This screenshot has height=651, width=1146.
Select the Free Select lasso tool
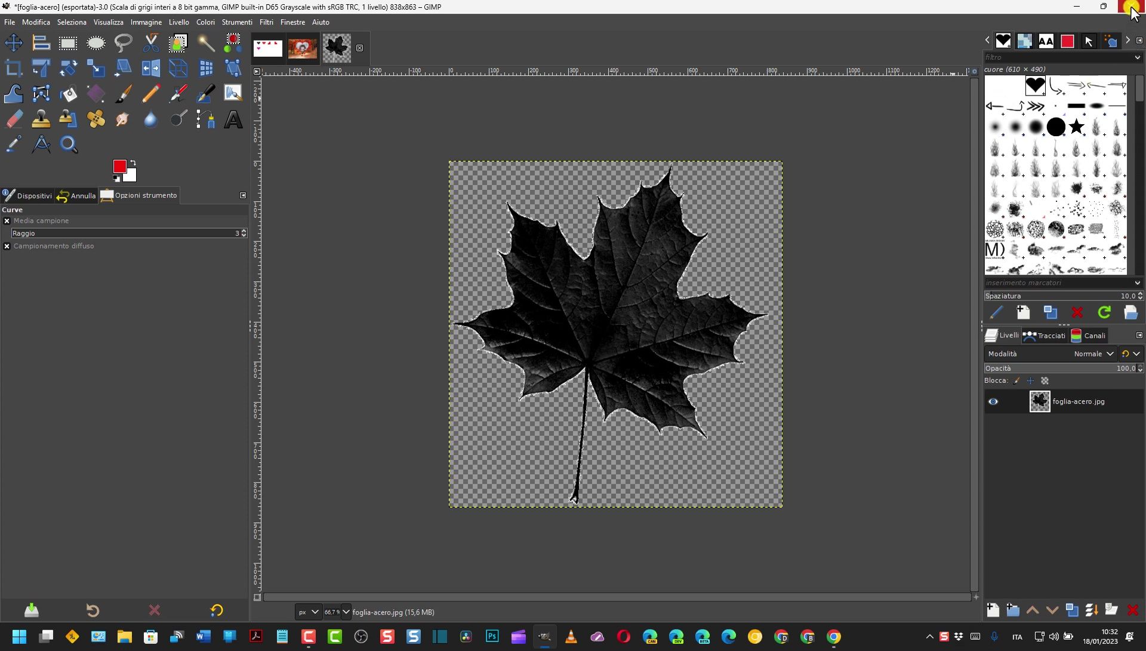click(x=123, y=43)
